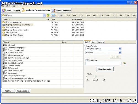Click the Audio CD Creator disc icon

[x=54, y=11]
